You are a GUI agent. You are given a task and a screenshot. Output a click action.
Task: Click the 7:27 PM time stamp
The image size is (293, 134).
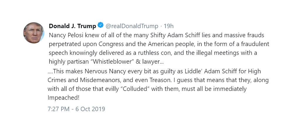[58, 109]
